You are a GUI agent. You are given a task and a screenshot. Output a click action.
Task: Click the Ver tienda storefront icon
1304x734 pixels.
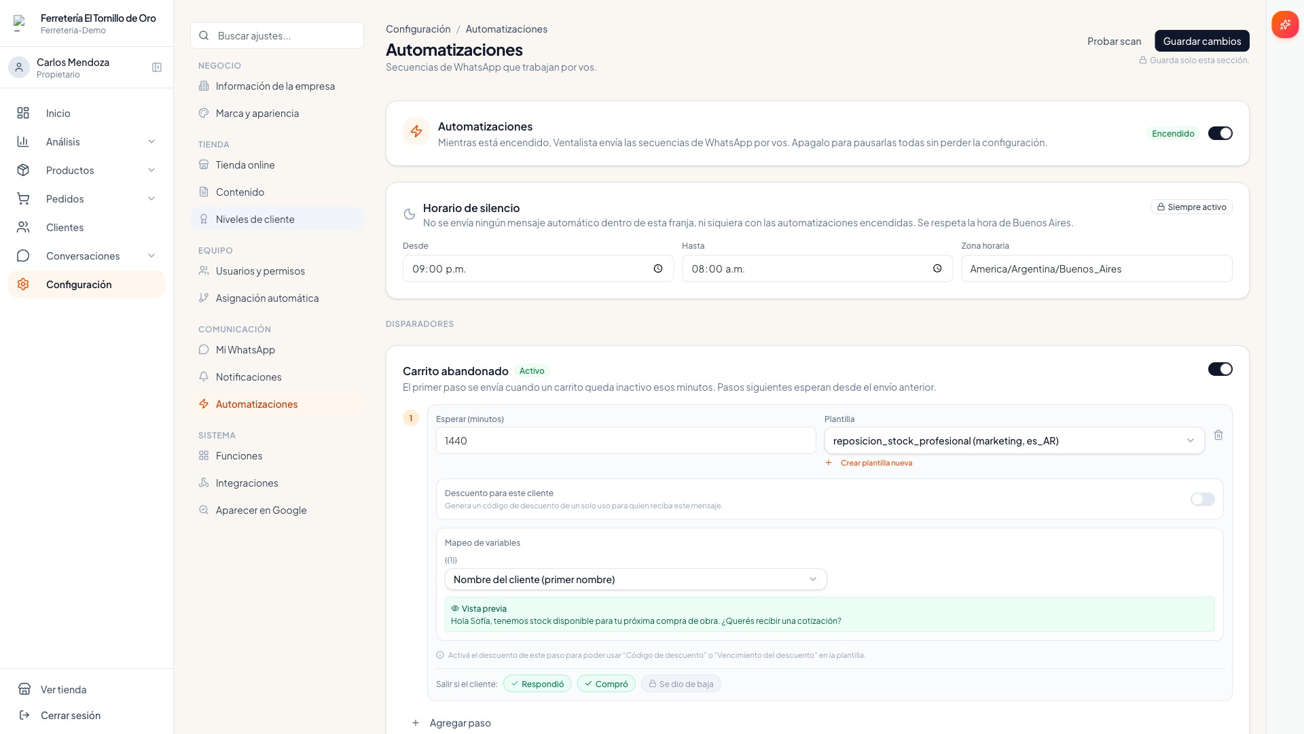(24, 689)
